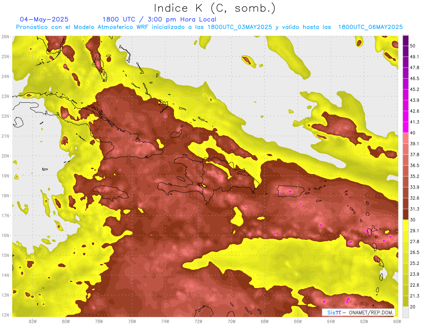Click the magenta swatch between 40 and 41.3
The height and width of the screenshot is (326, 422).
click(x=405, y=127)
